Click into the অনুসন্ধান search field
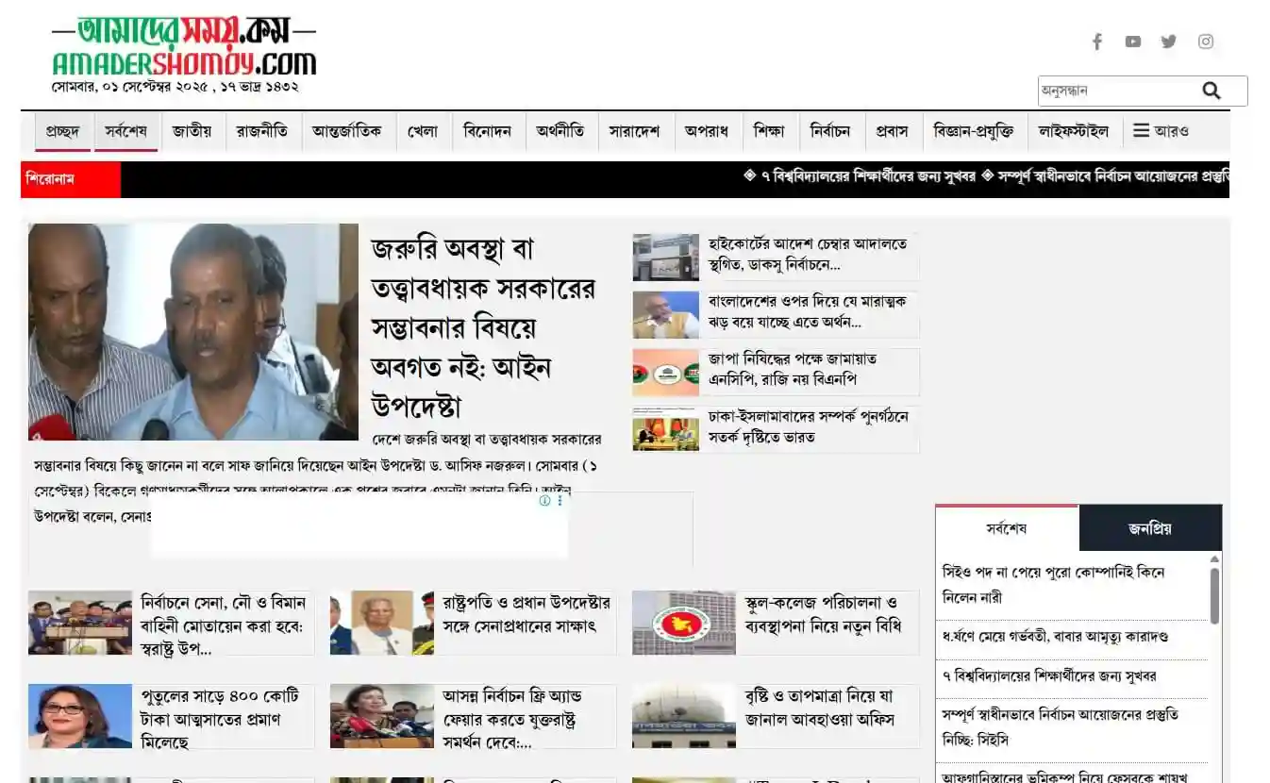The height and width of the screenshot is (783, 1270). [1113, 91]
